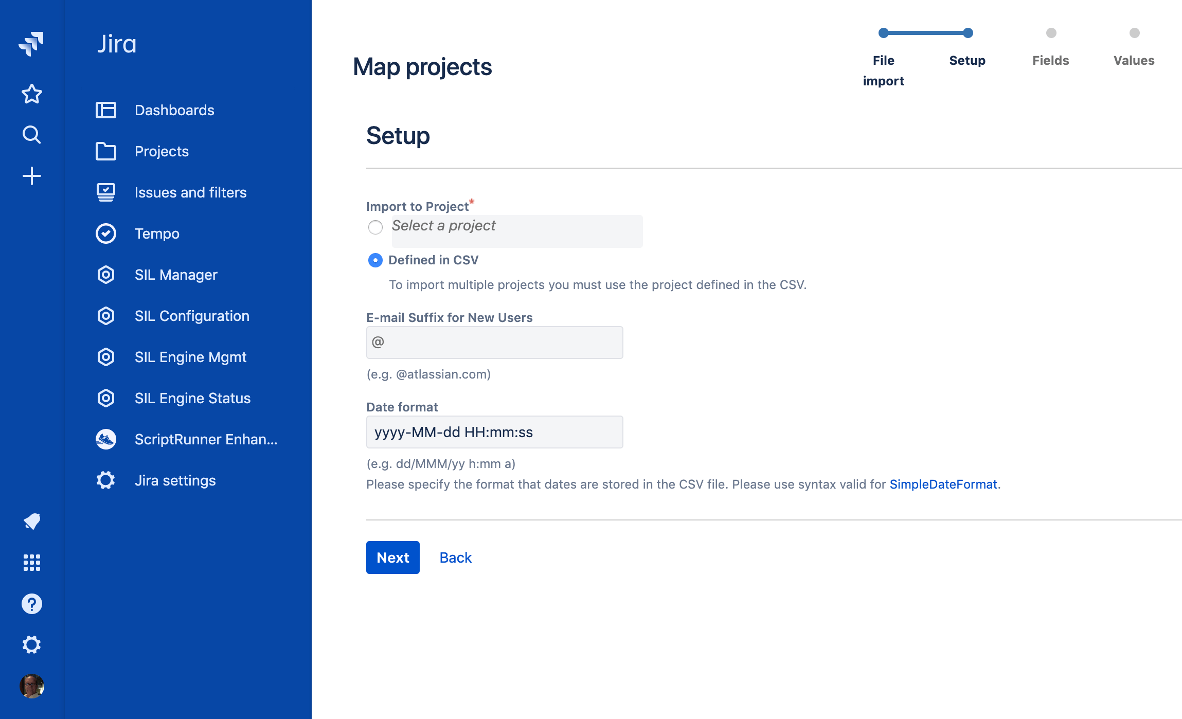Open notifications megaphone icon
Image resolution: width=1182 pixels, height=719 pixels.
(31, 522)
